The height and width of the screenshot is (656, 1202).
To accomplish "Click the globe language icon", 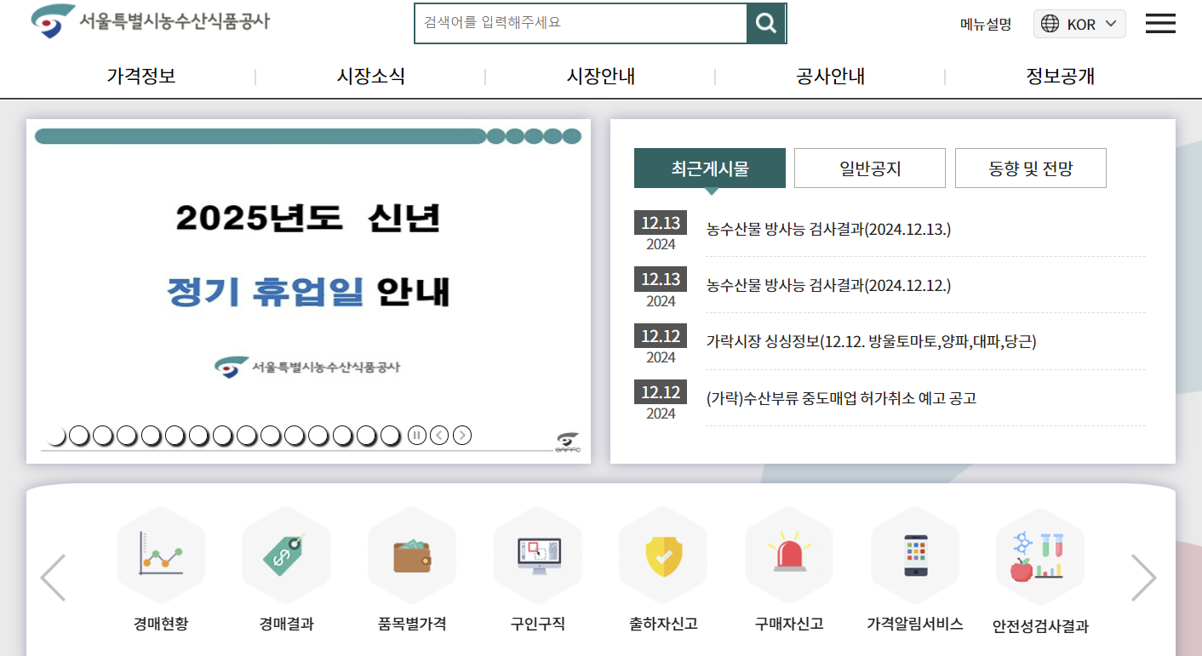I will [1050, 24].
